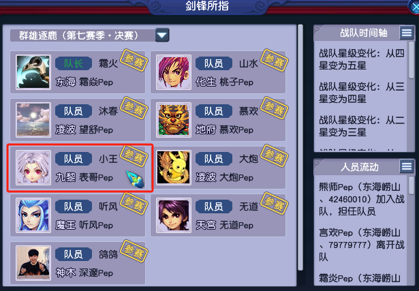Click the 战队时间轴 panel header tab
Viewport: 419px width, 291px height.
357,33
